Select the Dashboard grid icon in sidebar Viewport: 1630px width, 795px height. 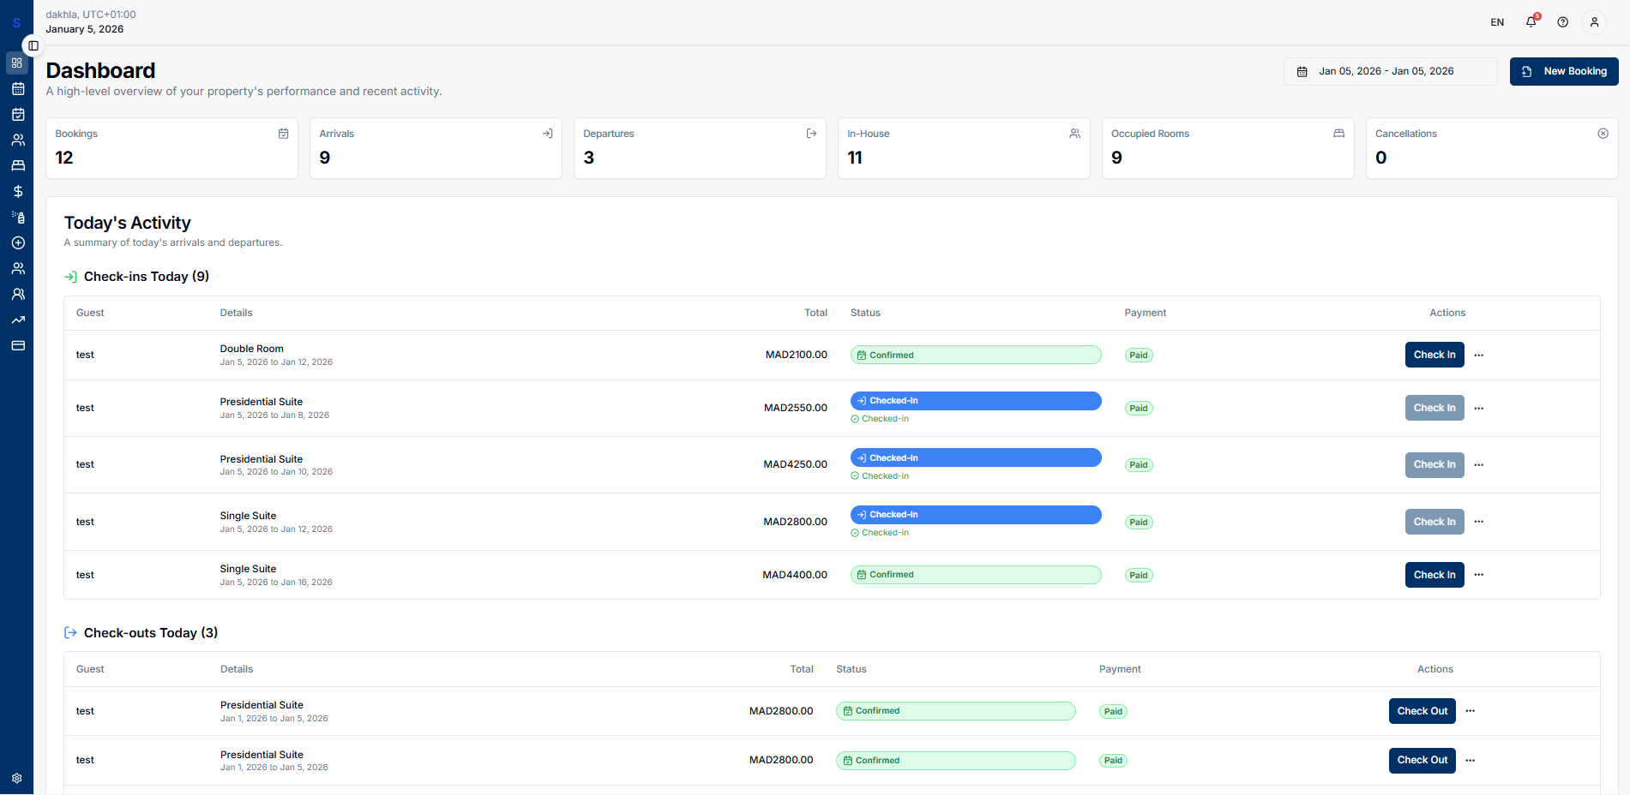(17, 63)
